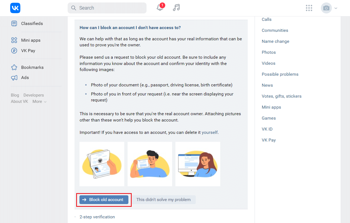350x223 pixels.
Task: Focus the Search input field
Action: (107, 8)
